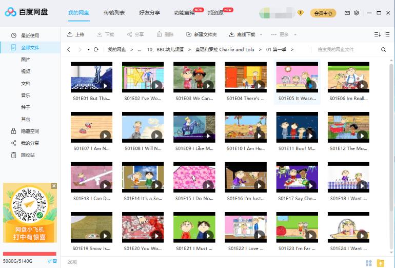Viewport: 395px width, 268px height.
Task: Play S01E05 It Wasn... via play icon
Action: pos(310,86)
